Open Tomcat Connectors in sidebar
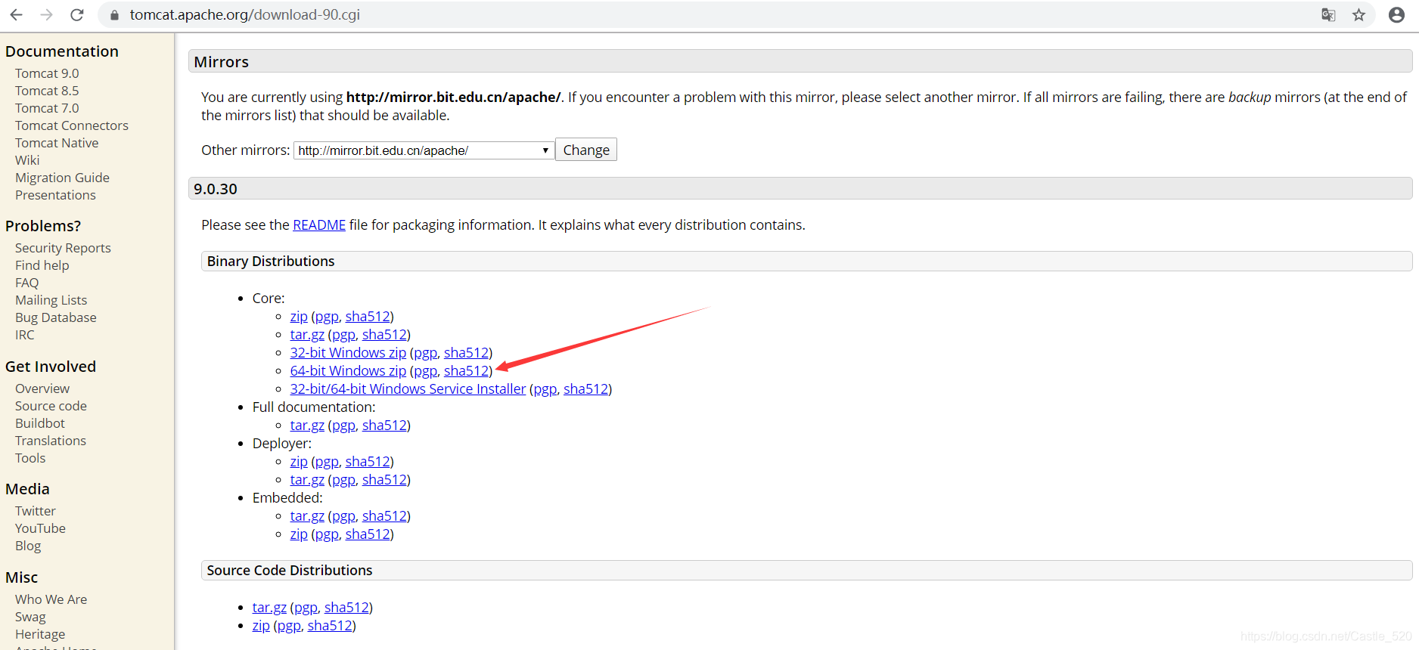 [x=72, y=125]
